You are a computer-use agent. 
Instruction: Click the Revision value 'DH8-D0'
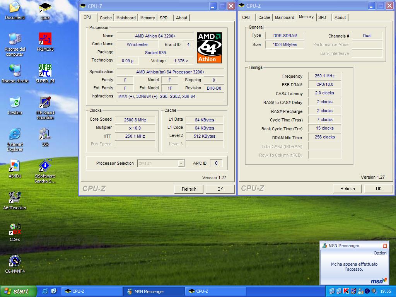coord(213,88)
